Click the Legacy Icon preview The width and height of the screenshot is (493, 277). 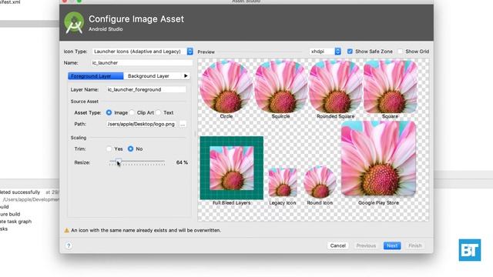[283, 183]
